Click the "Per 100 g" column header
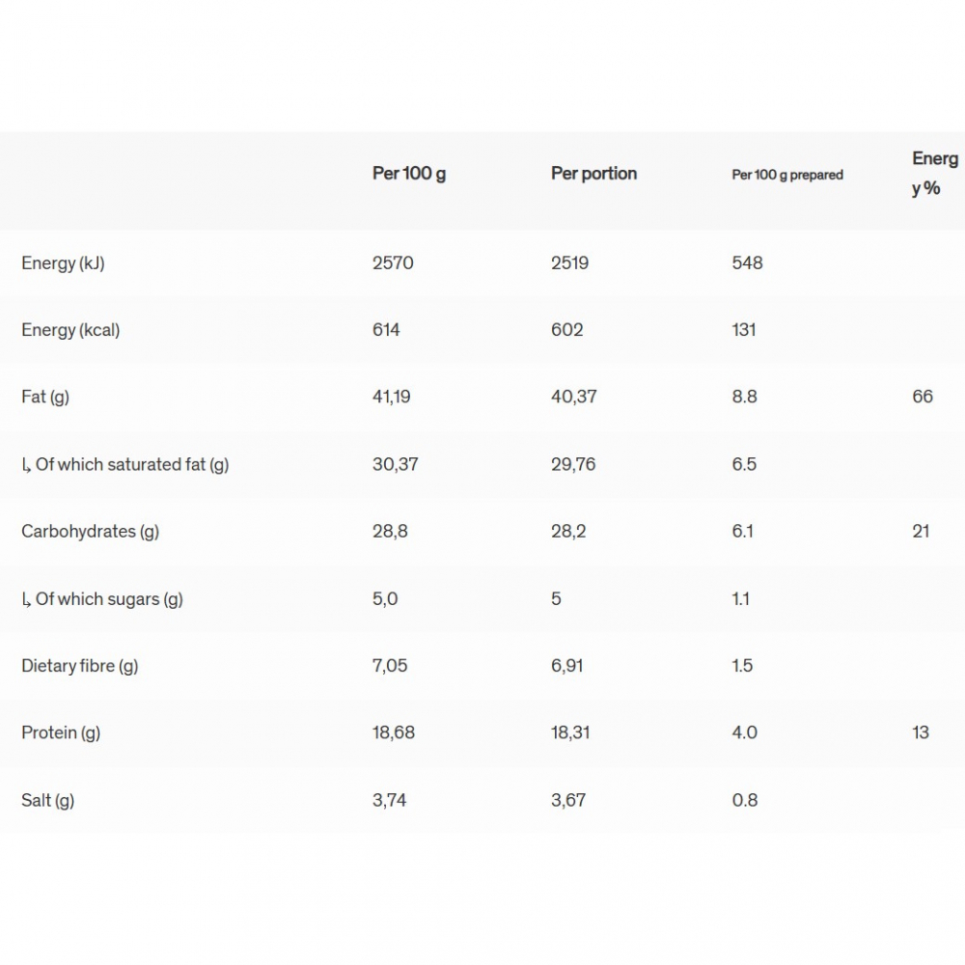The width and height of the screenshot is (965, 965). click(409, 174)
